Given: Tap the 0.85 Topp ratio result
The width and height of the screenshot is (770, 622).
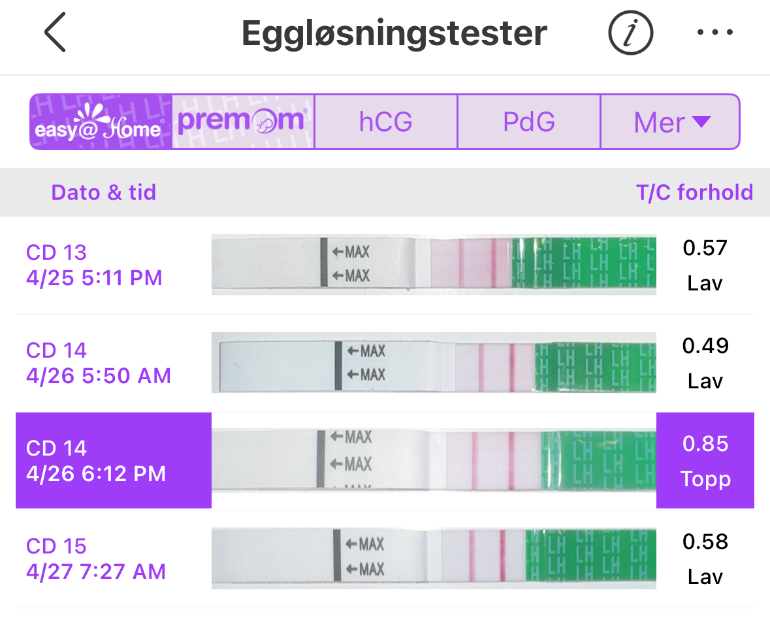Looking at the screenshot, I should coord(705,461).
